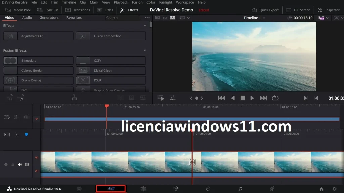Image resolution: width=344 pixels, height=193 pixels.
Task: Switch to timeline viewer mode
Action: click(x=172, y=18)
